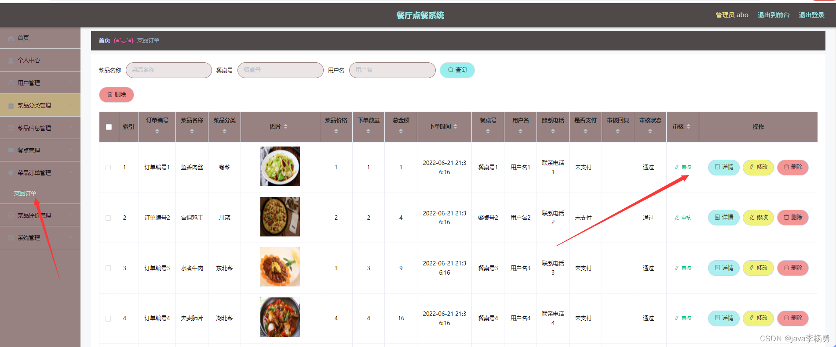Click the yellow 修改 button for order 2
The width and height of the screenshot is (836, 347).
758,218
